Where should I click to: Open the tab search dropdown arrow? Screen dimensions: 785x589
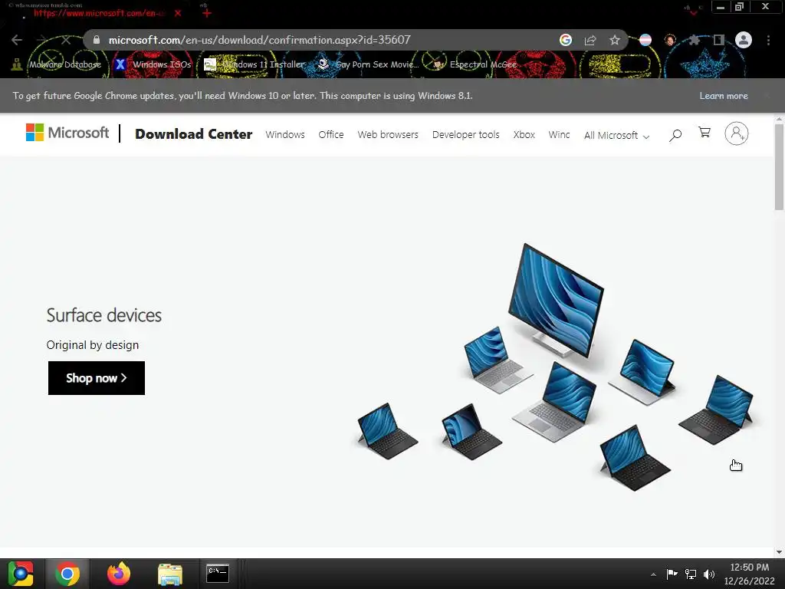click(693, 12)
